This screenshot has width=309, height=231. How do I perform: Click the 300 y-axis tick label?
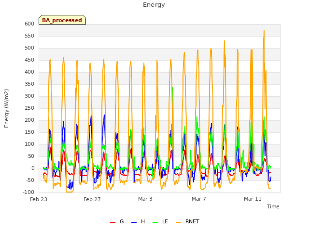pos(29,96)
